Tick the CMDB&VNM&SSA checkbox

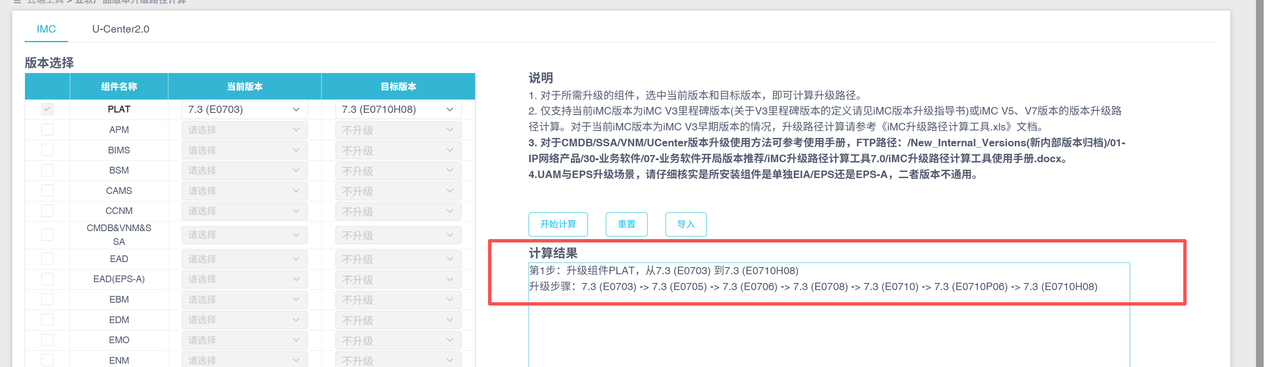(x=47, y=234)
